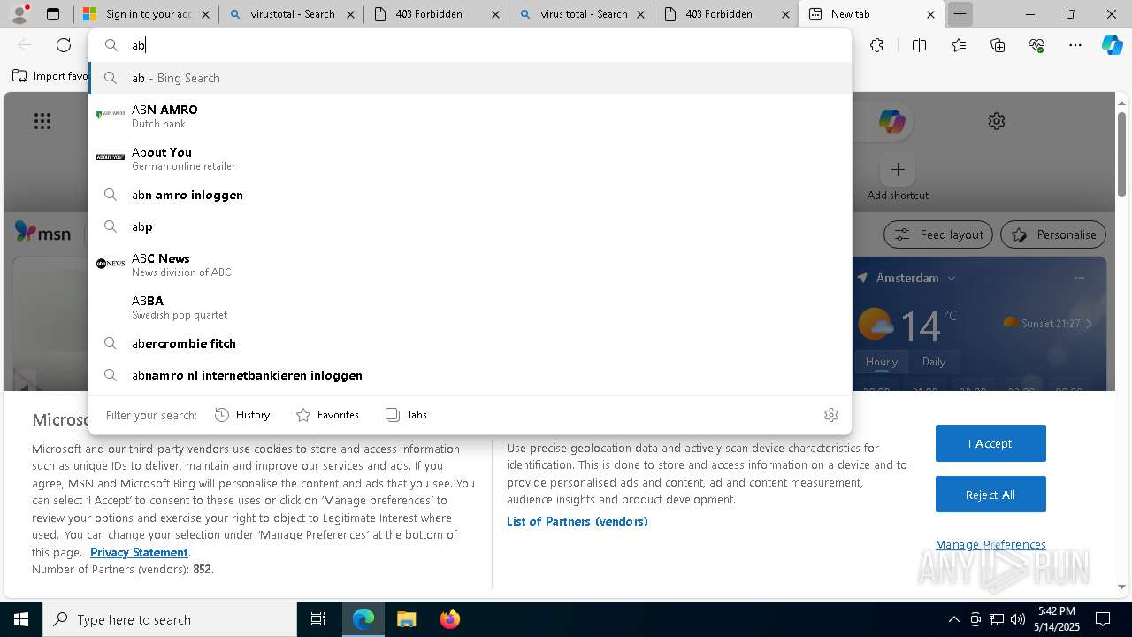Select abn amro inloggen suggestion
Viewport: 1132px width, 637px height.
(x=470, y=195)
